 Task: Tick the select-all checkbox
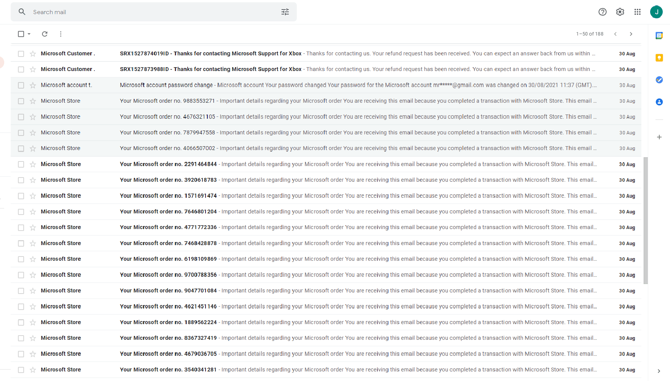pos(21,34)
